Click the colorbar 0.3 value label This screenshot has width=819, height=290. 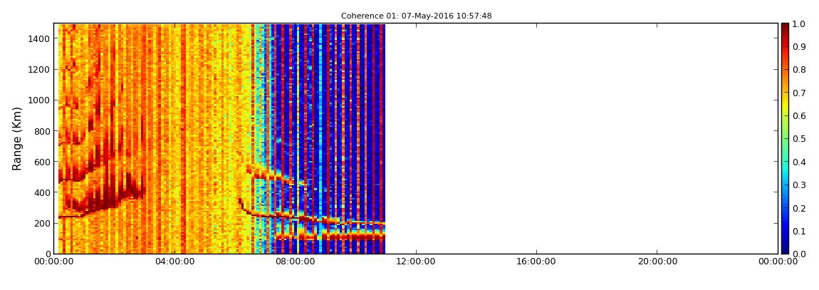tap(800, 185)
